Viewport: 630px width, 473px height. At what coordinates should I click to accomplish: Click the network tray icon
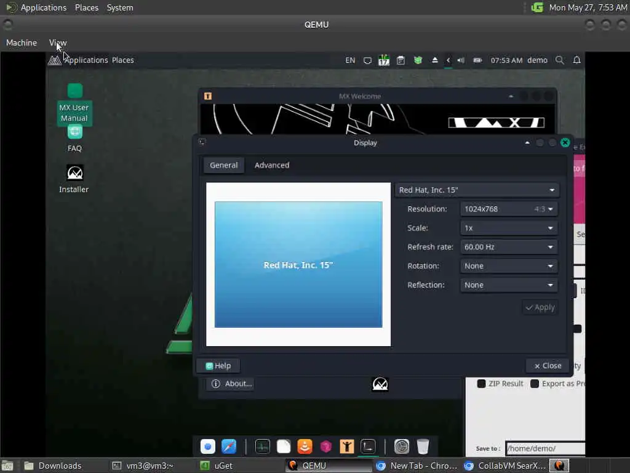coord(367,60)
